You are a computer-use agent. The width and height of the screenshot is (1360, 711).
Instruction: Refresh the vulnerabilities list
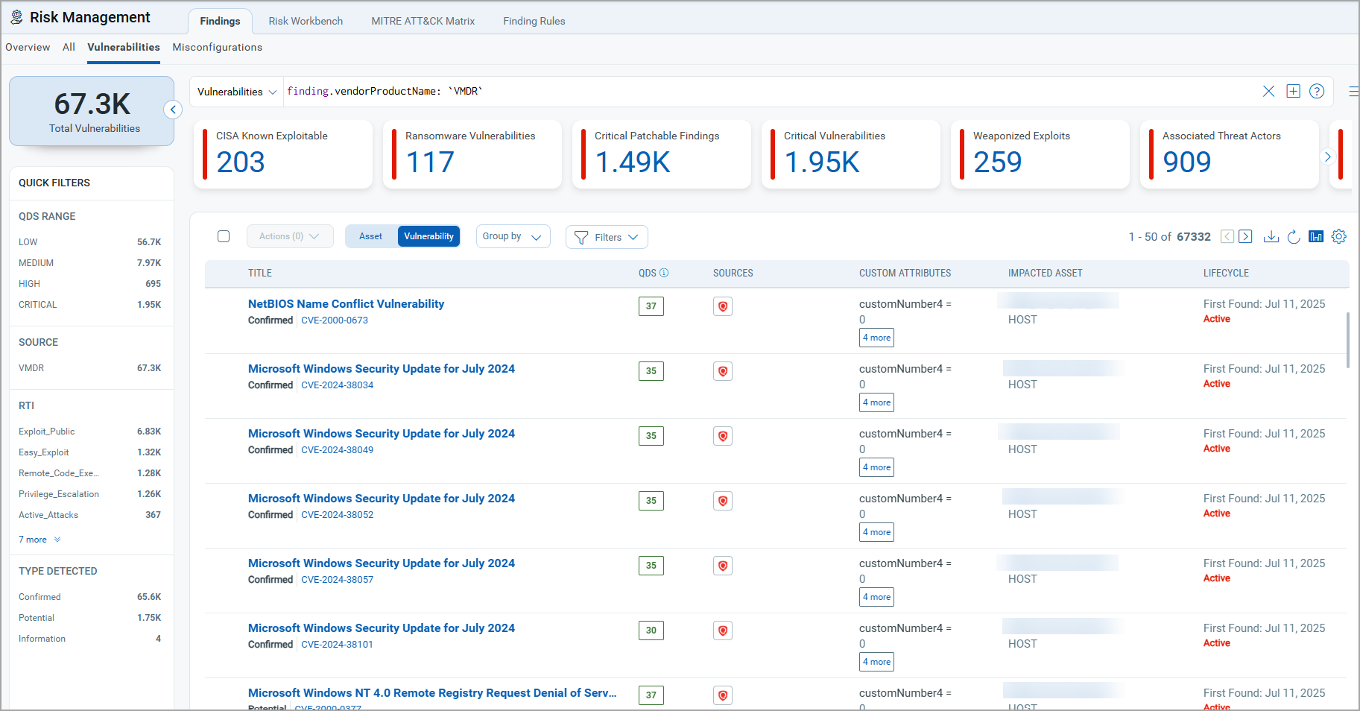click(x=1294, y=236)
